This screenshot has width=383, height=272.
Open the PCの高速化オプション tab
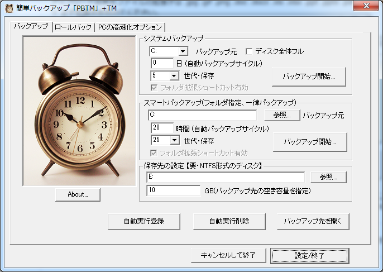(x=130, y=27)
